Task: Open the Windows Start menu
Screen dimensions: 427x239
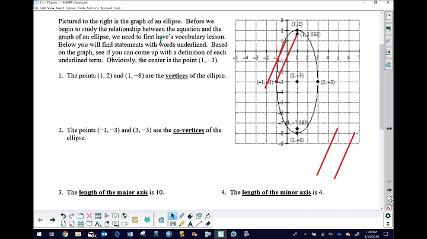Action: [x=39, y=234]
